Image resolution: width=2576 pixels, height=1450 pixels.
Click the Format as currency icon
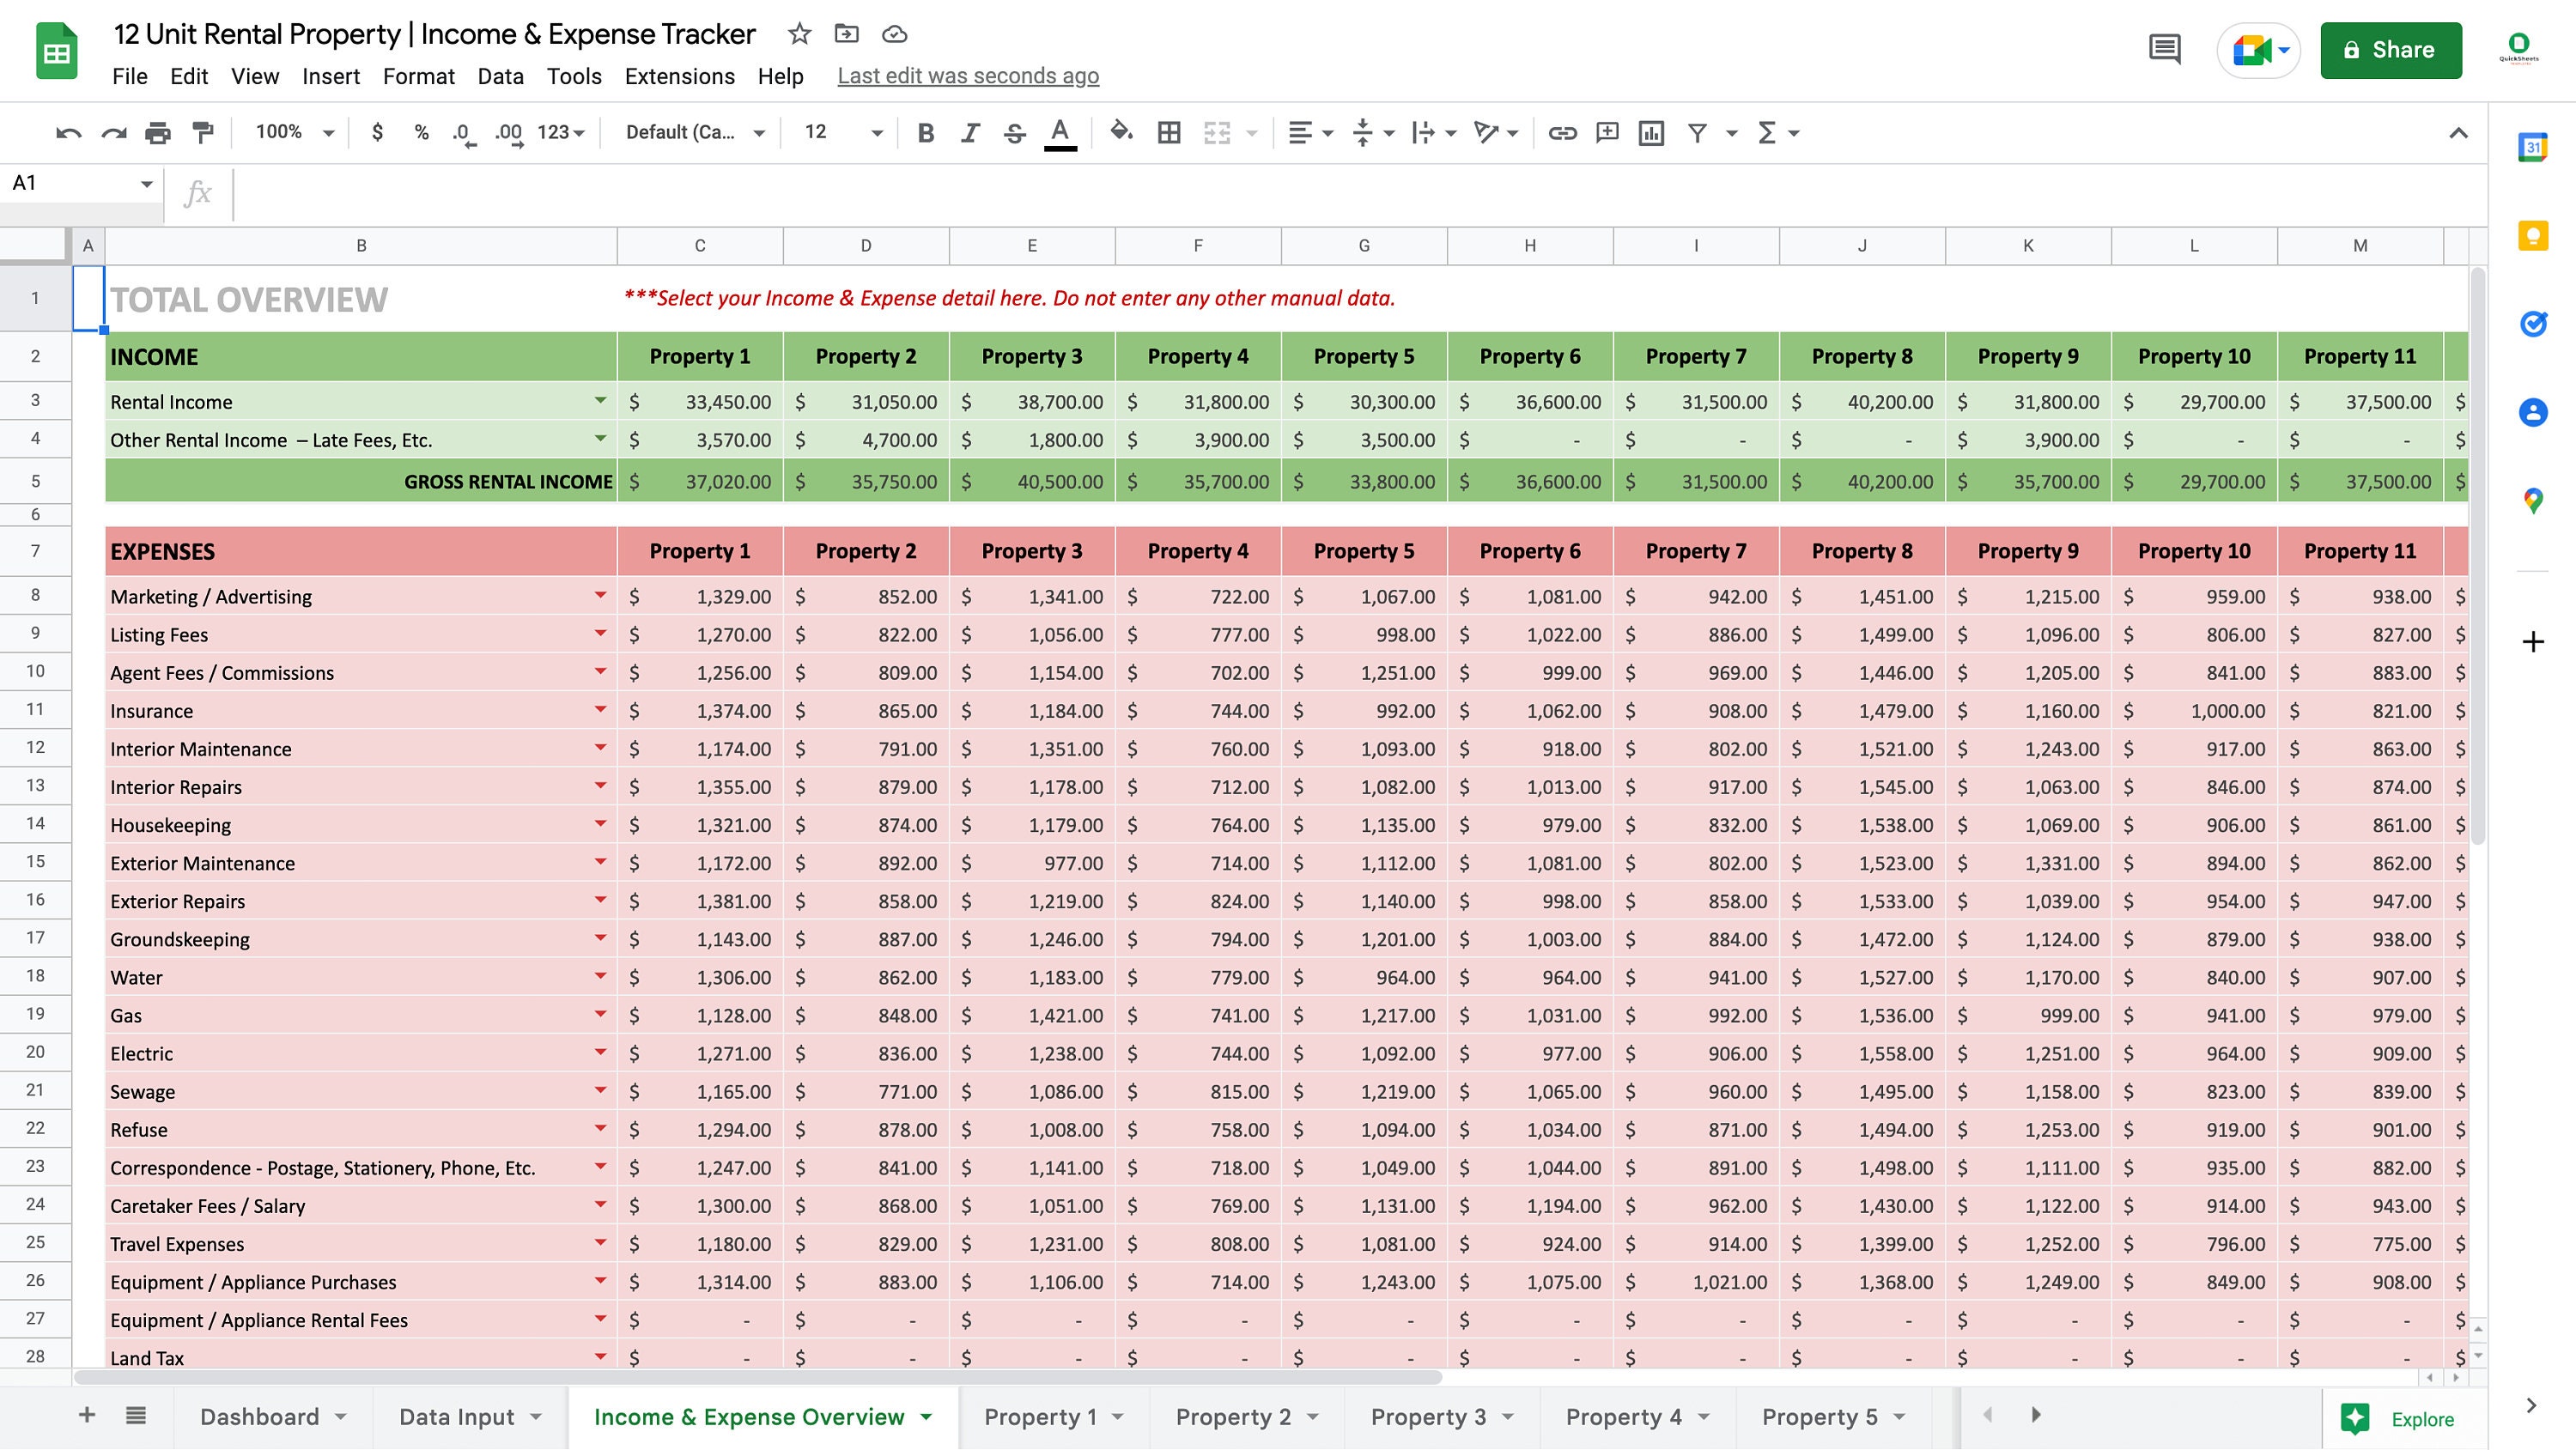click(377, 131)
